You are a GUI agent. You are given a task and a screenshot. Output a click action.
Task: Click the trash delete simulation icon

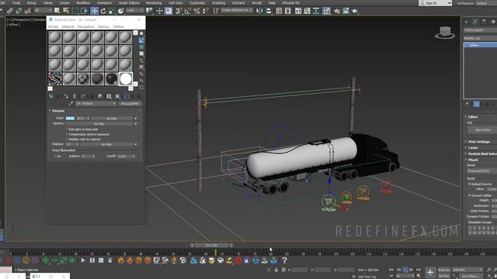pos(109,260)
